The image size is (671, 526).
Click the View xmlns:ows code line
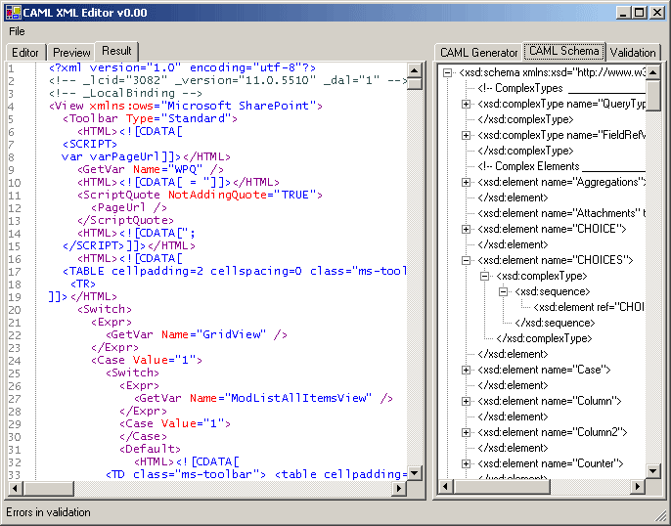(x=186, y=106)
